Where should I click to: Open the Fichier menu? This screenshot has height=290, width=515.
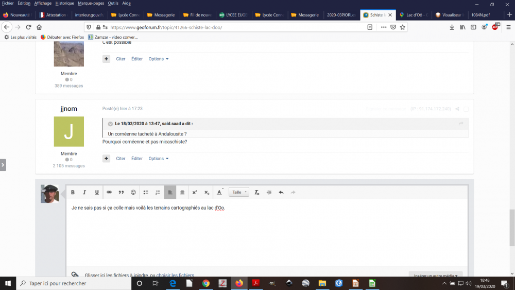[8, 3]
